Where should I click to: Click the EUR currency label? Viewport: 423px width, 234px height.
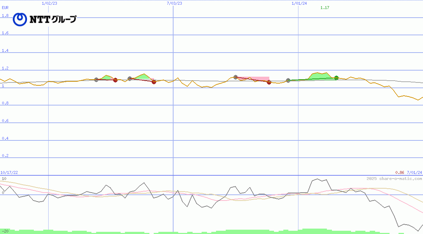click(5, 7)
